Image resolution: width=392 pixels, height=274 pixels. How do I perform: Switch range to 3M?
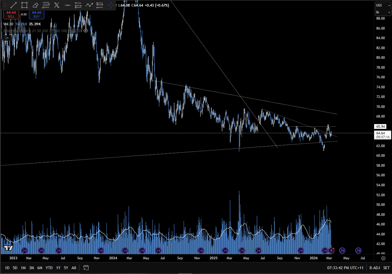pos(31,268)
